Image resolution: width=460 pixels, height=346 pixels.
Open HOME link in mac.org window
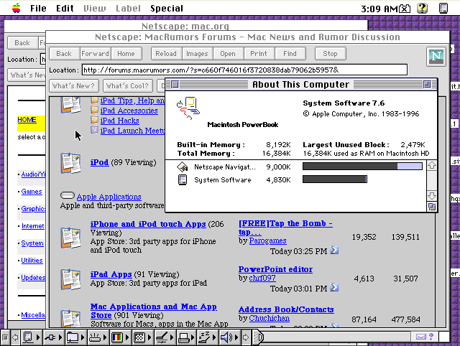pos(27,120)
